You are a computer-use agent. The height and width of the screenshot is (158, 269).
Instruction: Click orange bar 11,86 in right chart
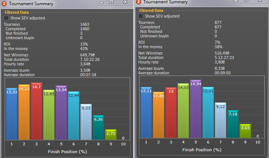[158, 115]
